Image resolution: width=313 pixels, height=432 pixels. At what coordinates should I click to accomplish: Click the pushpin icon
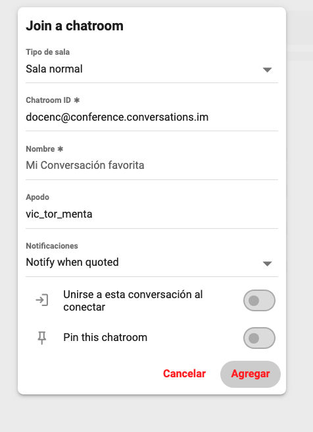(x=42, y=338)
